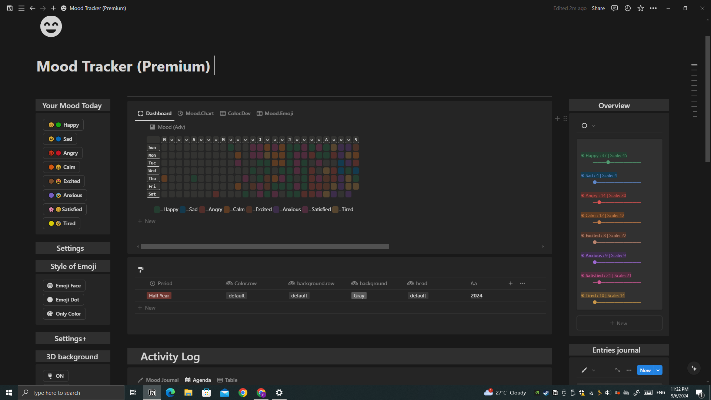Open Task View on the taskbar
711x400 pixels.
point(133,393)
